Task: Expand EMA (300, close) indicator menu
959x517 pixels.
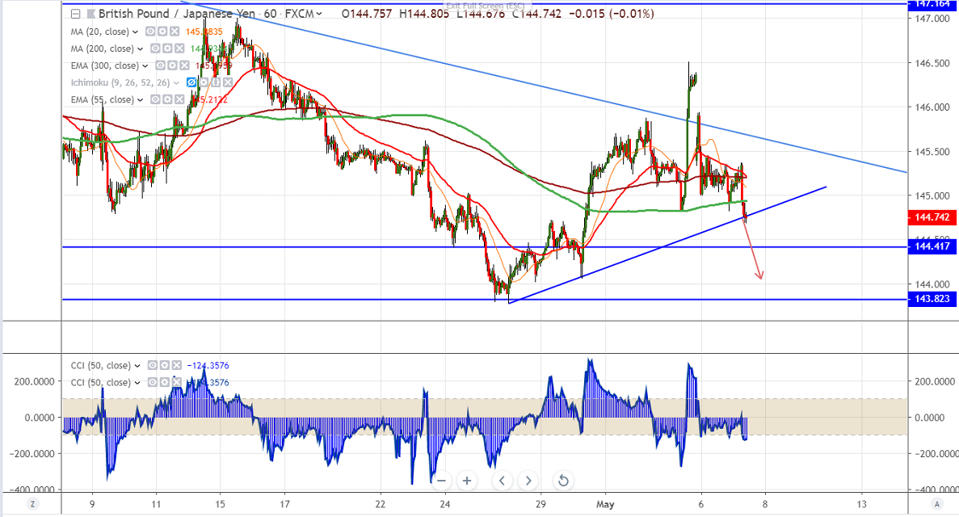Action: (145, 66)
